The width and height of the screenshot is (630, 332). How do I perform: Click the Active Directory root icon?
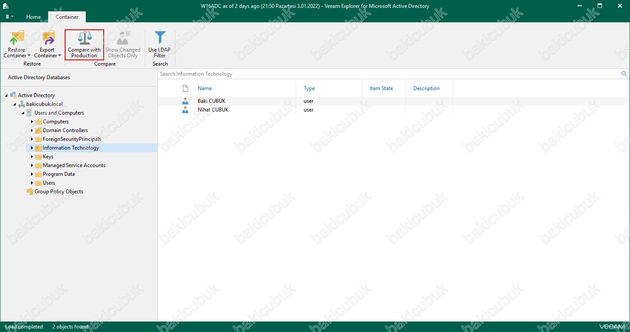click(x=13, y=95)
